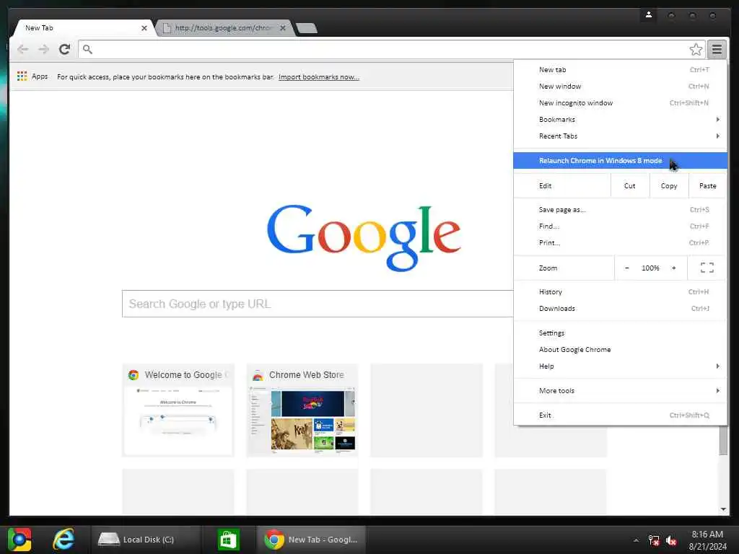The height and width of the screenshot is (554, 739).
Task: Click the Google logo
Action: click(x=364, y=238)
